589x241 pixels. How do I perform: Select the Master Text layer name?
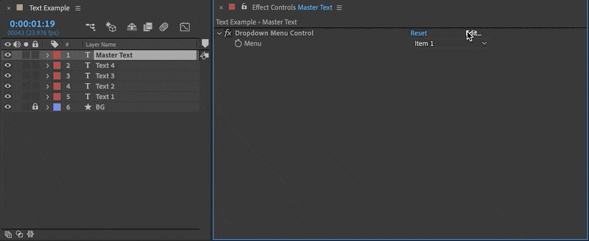(114, 55)
